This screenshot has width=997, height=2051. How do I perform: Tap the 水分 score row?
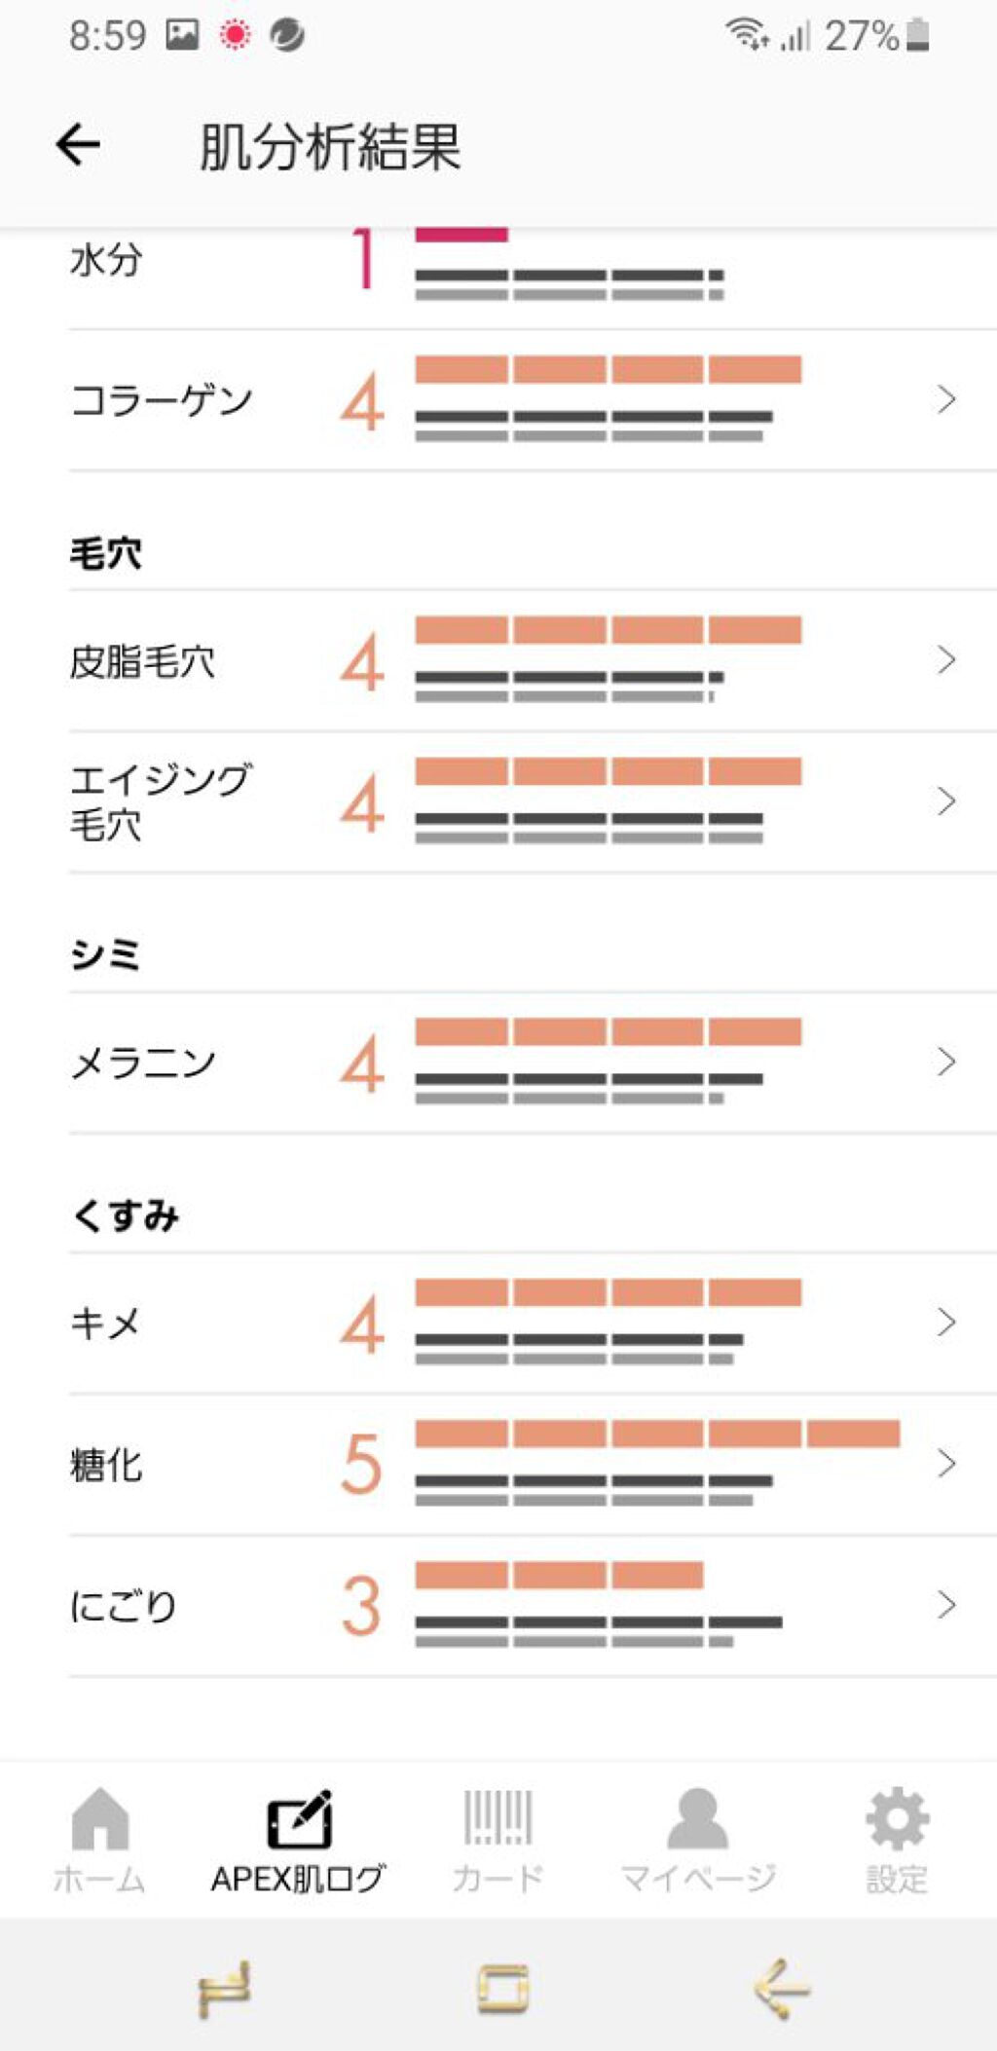point(487,263)
